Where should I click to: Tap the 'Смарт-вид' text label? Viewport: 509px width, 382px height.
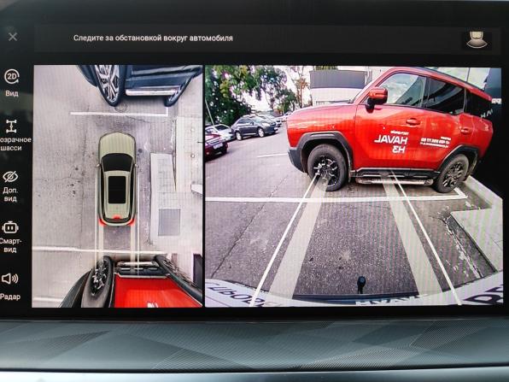coord(11,245)
